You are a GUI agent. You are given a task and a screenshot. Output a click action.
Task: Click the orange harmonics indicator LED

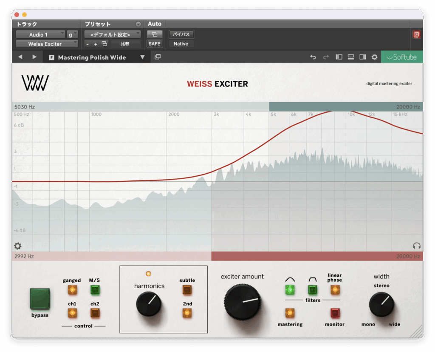149,274
